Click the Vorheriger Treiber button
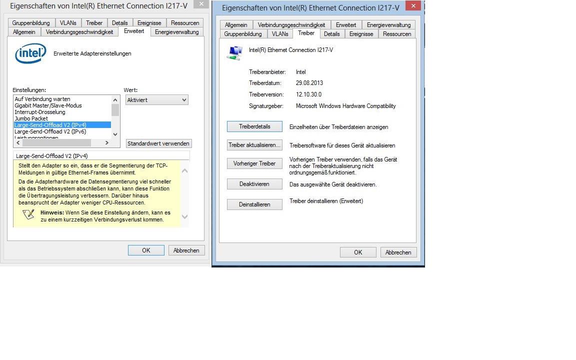576x360 pixels. point(254,163)
